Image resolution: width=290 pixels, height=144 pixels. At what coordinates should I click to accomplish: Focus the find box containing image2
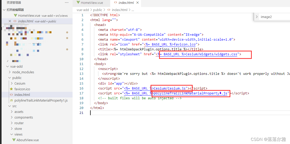[275, 17]
